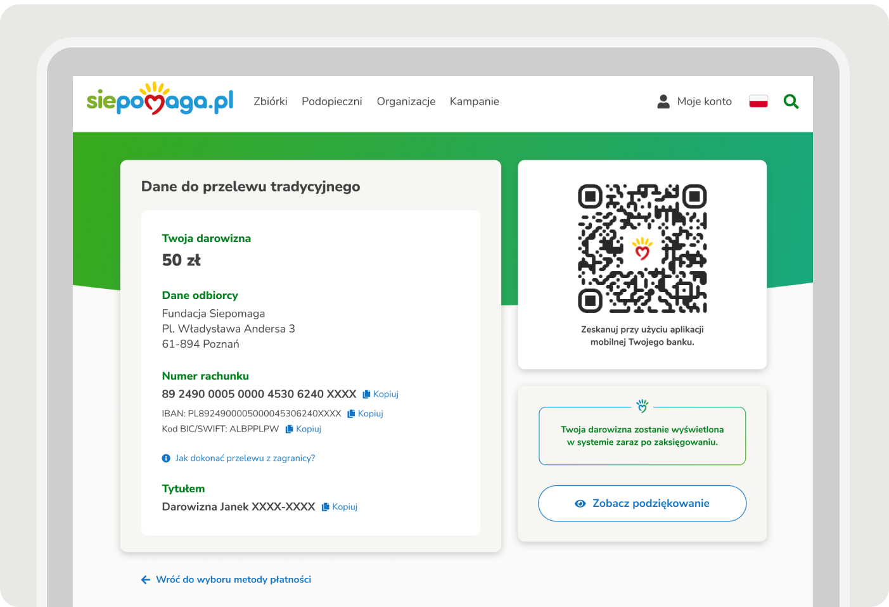The width and height of the screenshot is (889, 607).
Task: Open the search magnifier icon
Action: point(791,101)
